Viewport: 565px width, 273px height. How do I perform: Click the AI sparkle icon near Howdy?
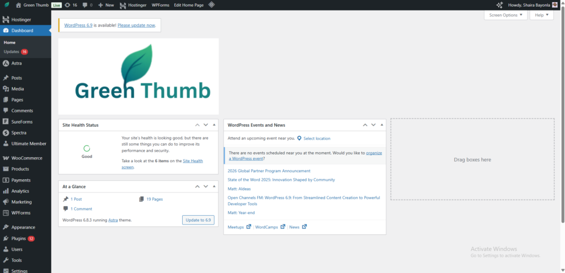[x=499, y=5]
